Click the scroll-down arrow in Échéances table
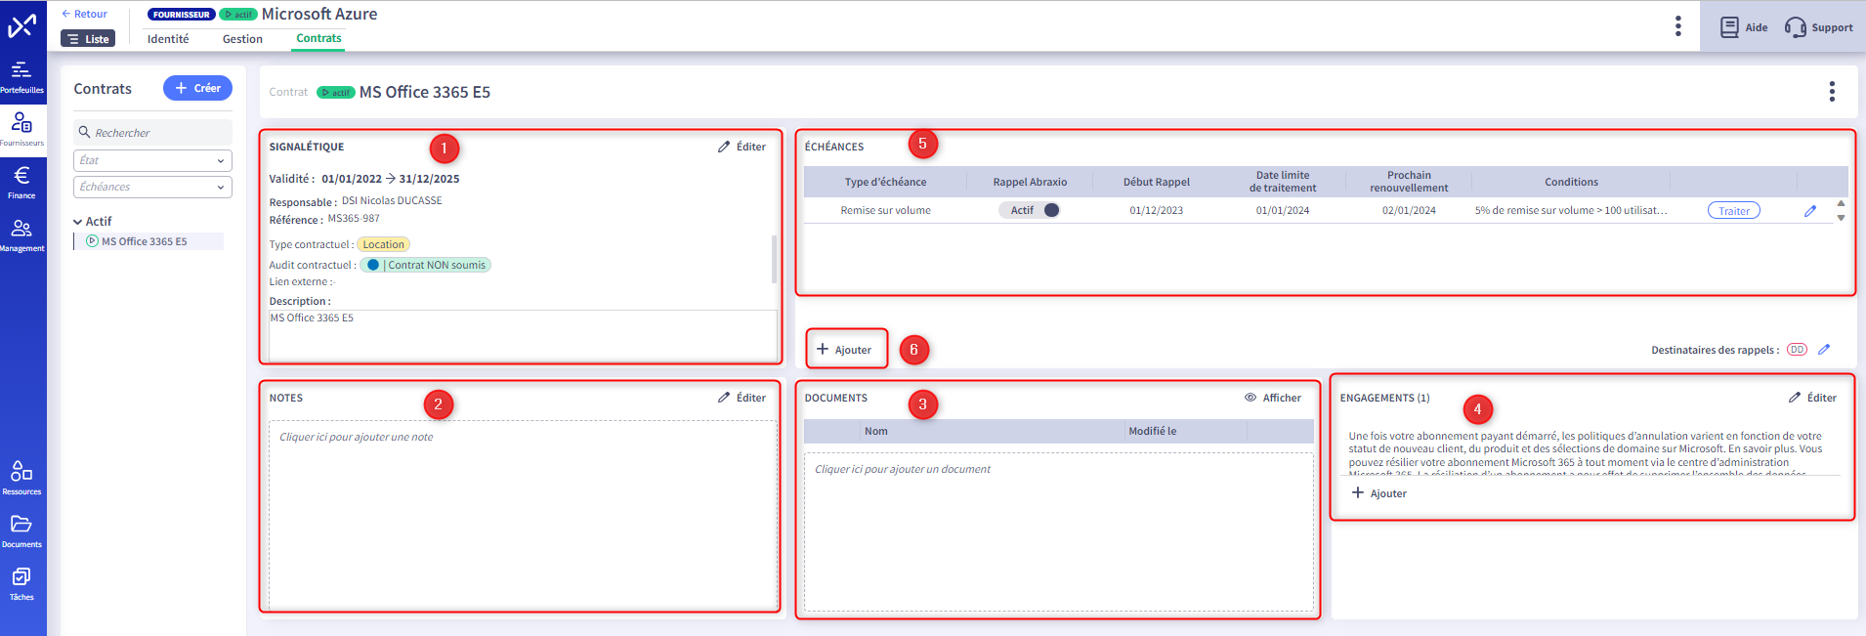 (1841, 217)
